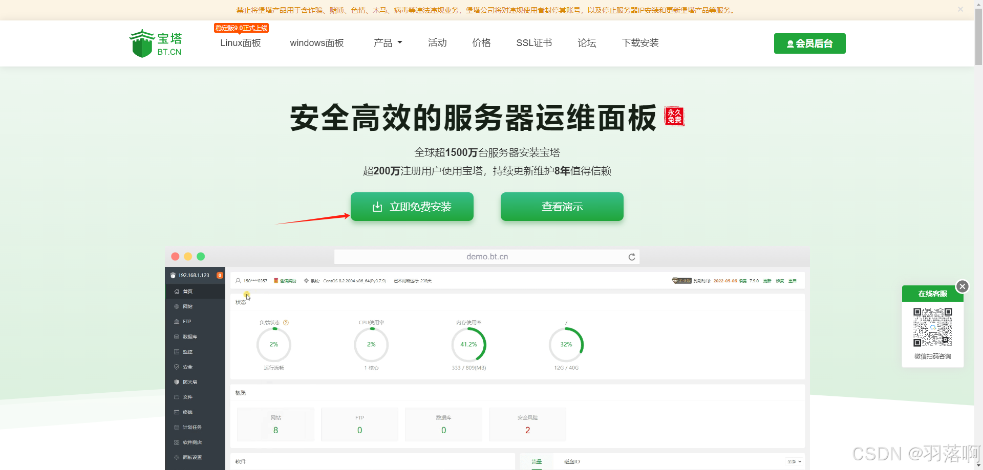Screen dimensions: 983x470
Task: Open the Linux面板 menu item
Action: coord(241,43)
